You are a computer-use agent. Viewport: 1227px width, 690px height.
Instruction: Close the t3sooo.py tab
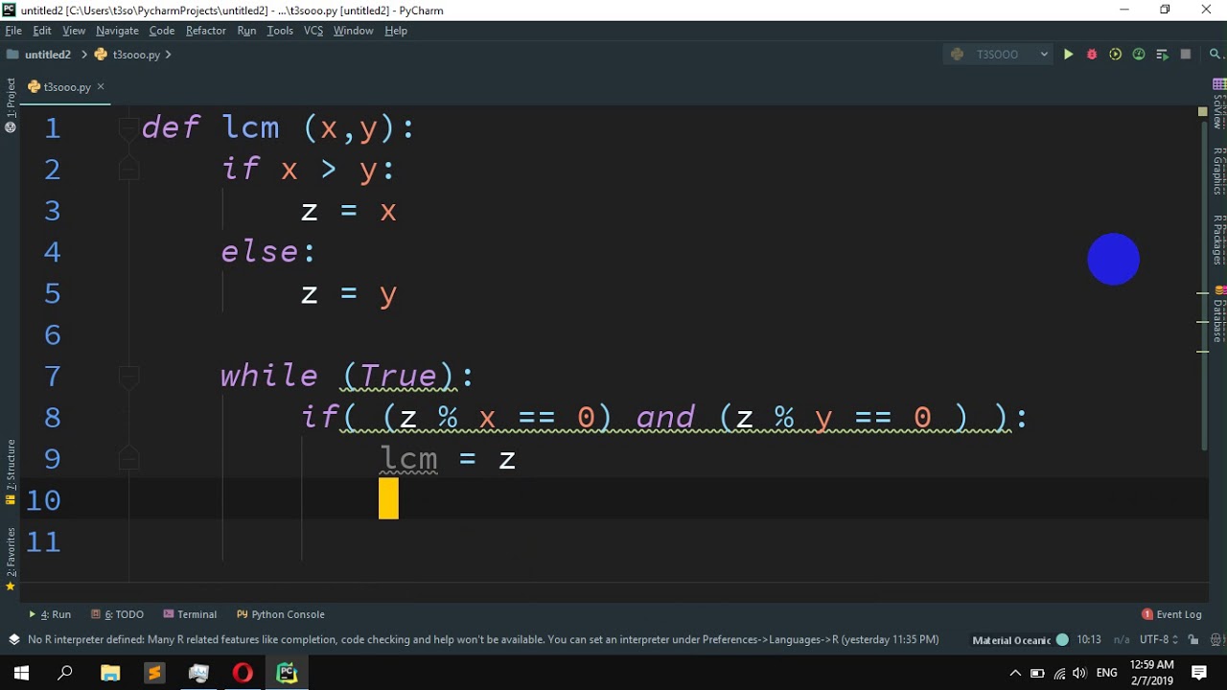101,86
